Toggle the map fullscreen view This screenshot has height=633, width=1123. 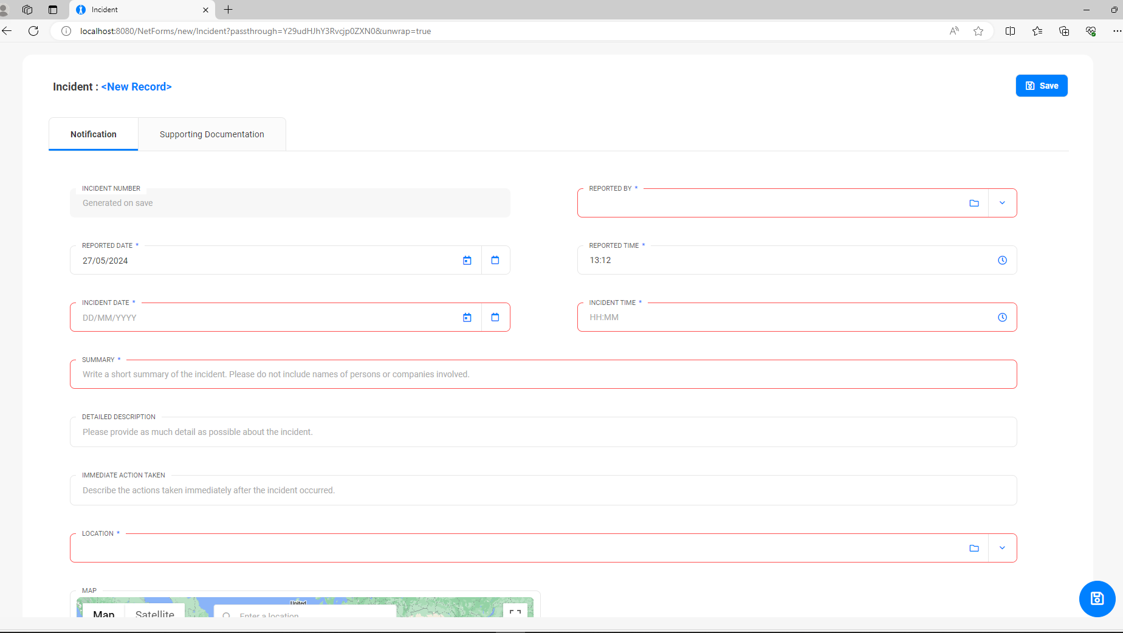515,612
